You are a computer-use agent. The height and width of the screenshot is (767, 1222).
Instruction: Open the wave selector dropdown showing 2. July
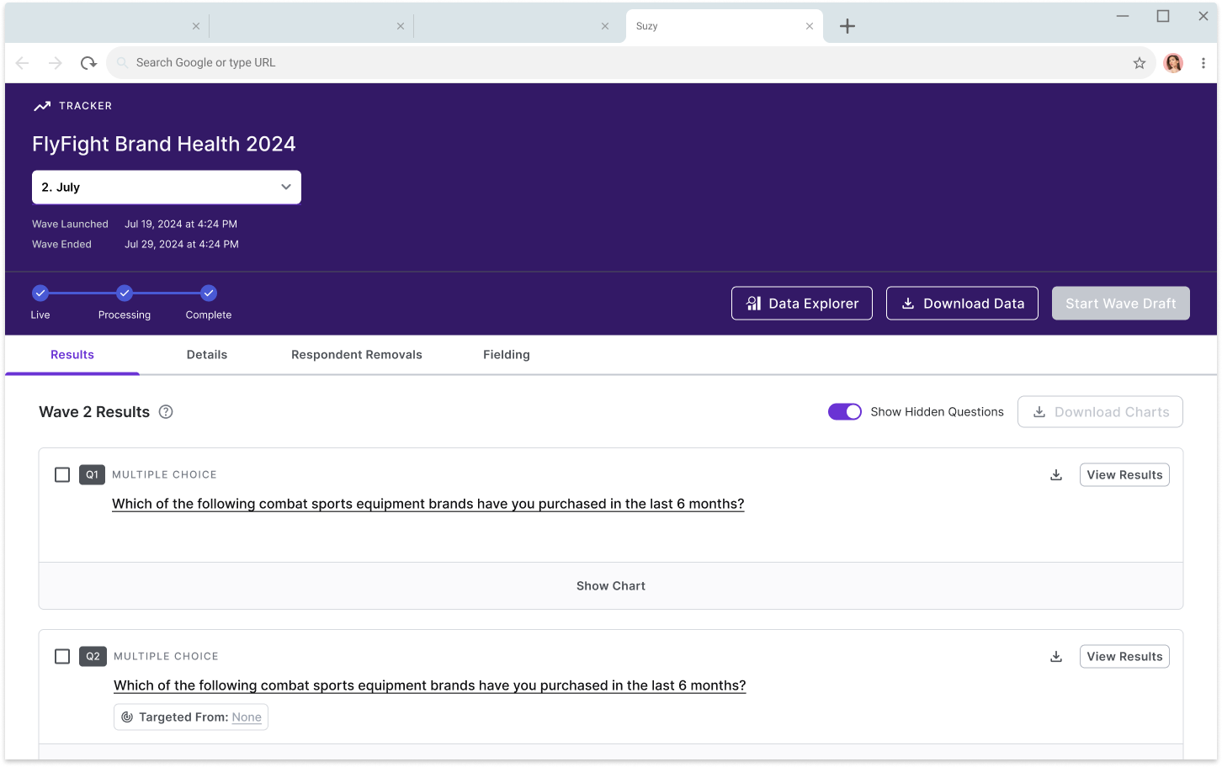[x=167, y=188]
